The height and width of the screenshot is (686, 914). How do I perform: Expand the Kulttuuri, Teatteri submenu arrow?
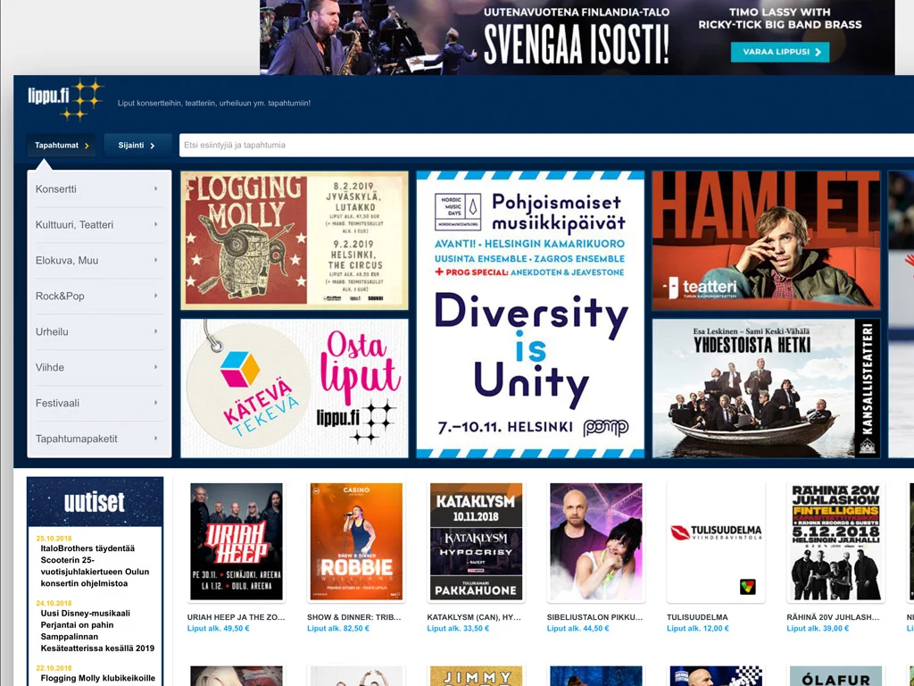point(155,224)
